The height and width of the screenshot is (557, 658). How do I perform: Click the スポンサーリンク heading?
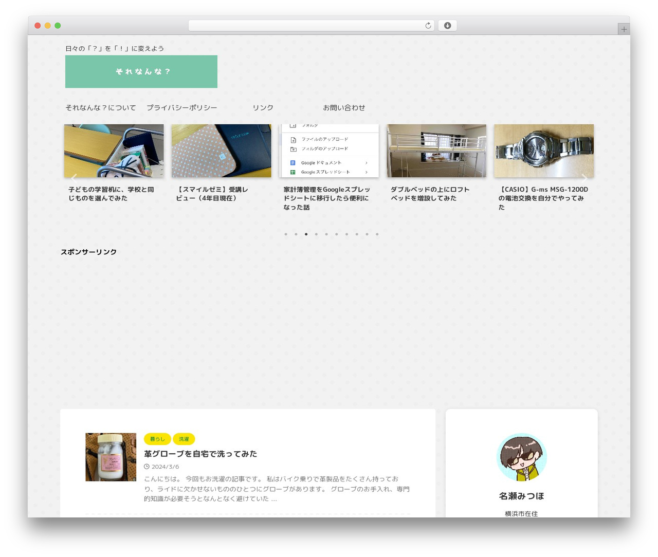(x=88, y=252)
